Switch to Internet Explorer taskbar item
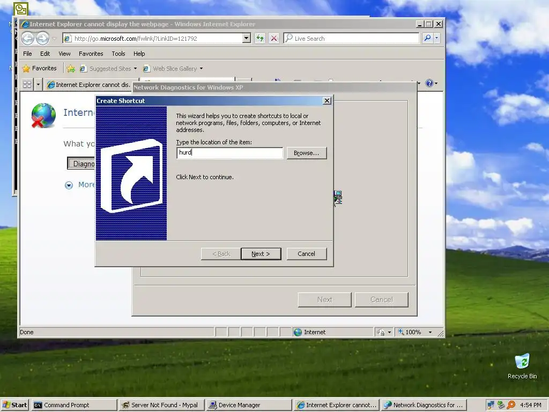 (x=336, y=405)
